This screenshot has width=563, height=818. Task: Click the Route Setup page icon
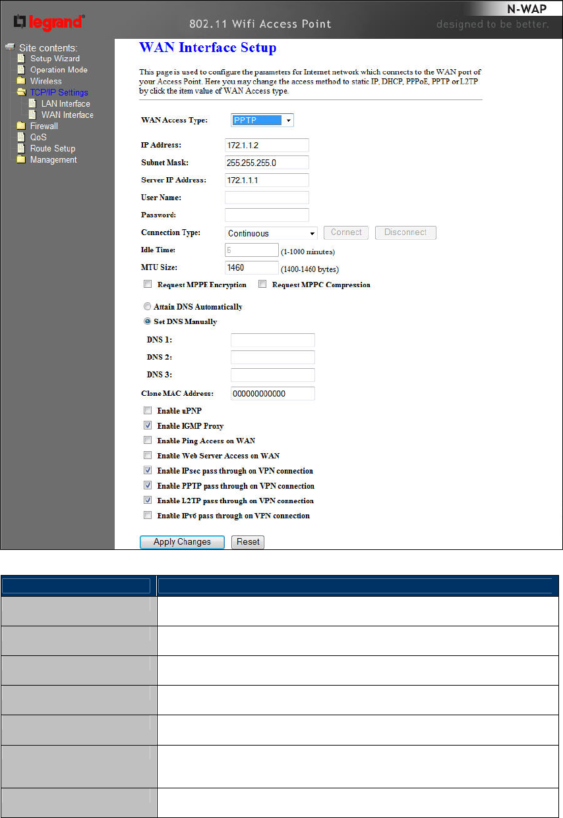click(x=21, y=148)
